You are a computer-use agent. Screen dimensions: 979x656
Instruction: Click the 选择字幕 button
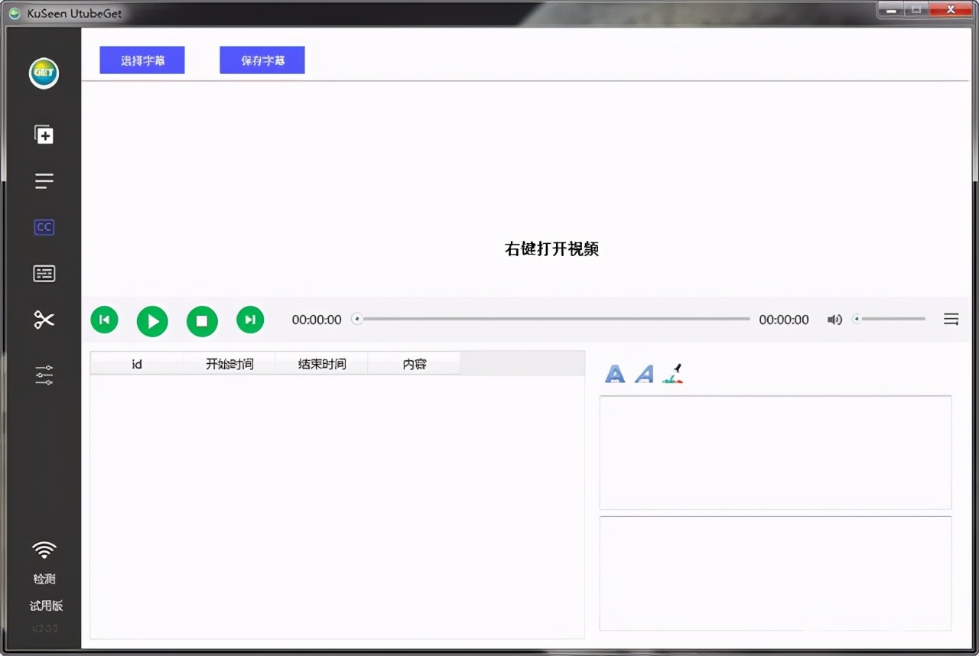coord(141,60)
